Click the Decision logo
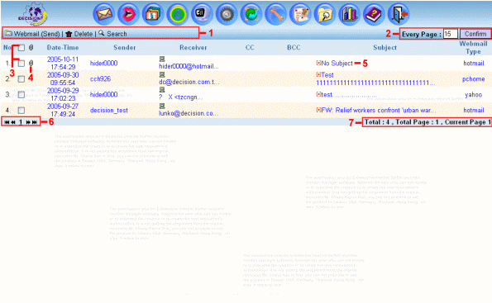492x303 pixels. 32,14
